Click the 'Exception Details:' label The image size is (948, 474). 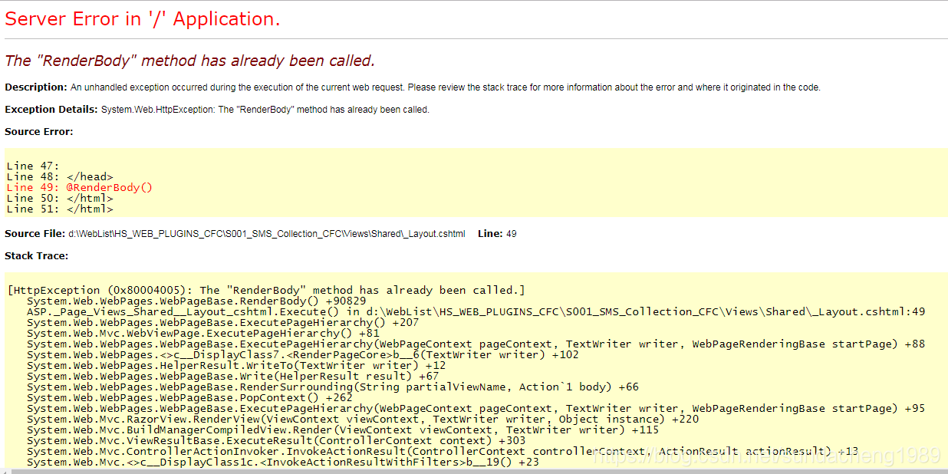tap(51, 110)
